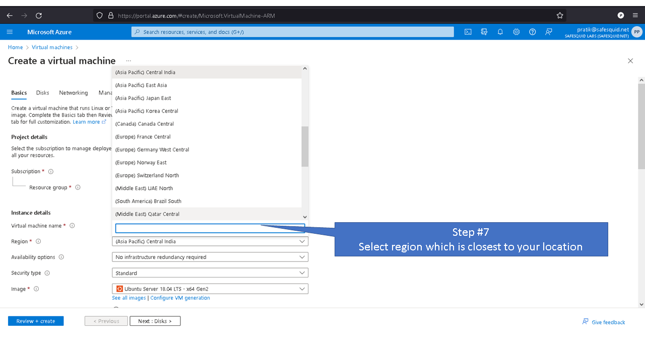Image resolution: width=645 pixels, height=362 pixels.
Task: Click the browser back arrow
Action: 10,16
